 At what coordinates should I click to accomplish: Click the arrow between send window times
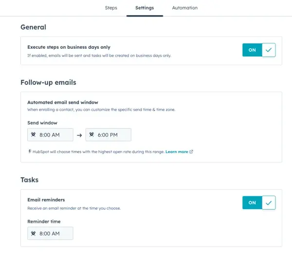tap(79, 135)
